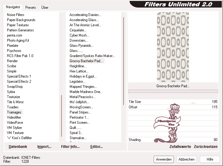This screenshot has width=223, height=166.
Task: Select Special Effects 1 category
Action: pos(19,76)
